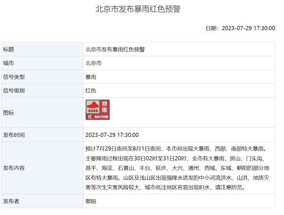284x215 pixels.
Task: Click the 暴雨 signal type value
Action: click(90, 77)
